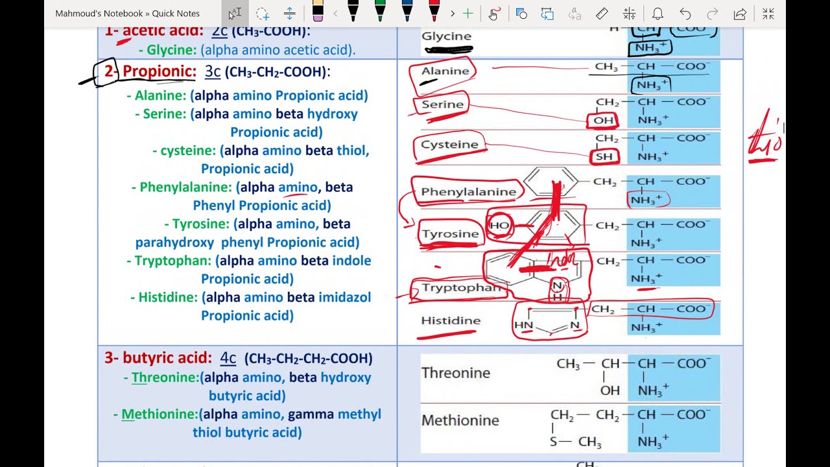
Task: Click '- cysteine:' in the left notes
Action: point(184,150)
